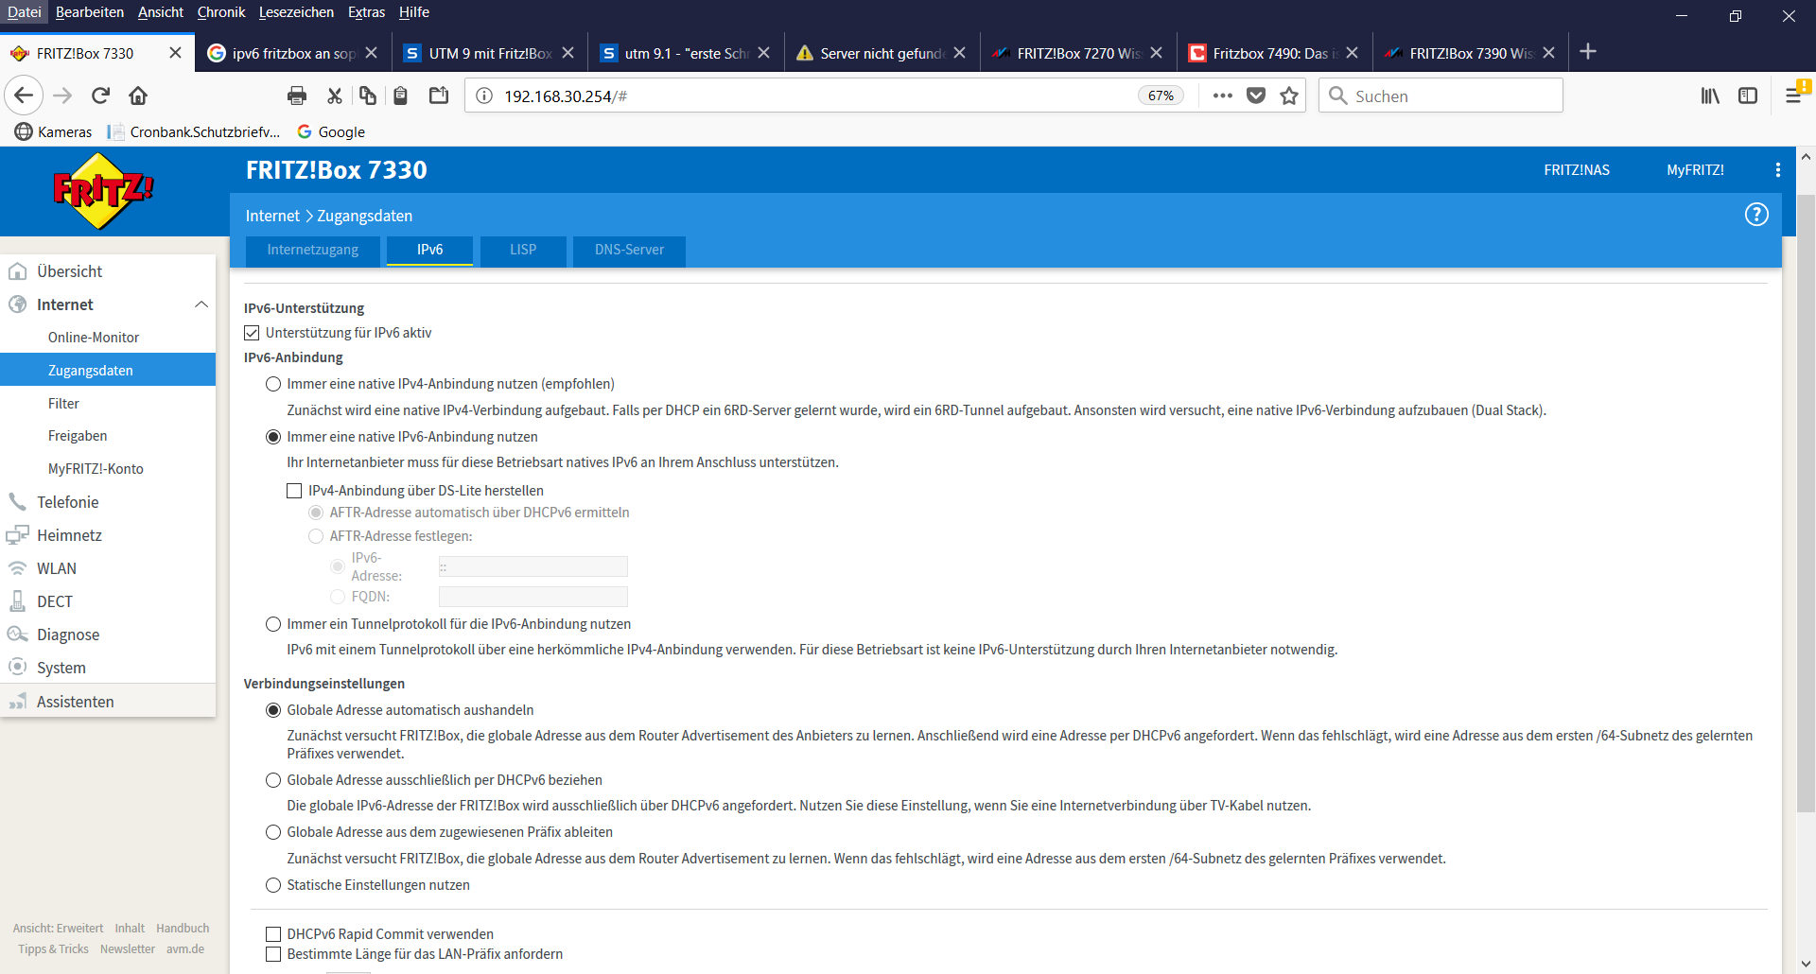
Task: Show site information icon in address bar
Action: tap(484, 96)
